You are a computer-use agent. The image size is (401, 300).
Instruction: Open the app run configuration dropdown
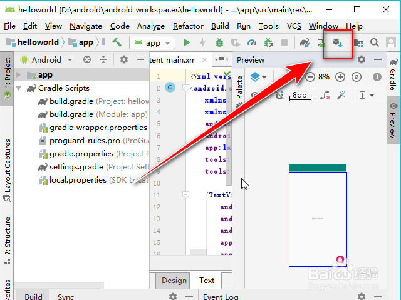[152, 42]
